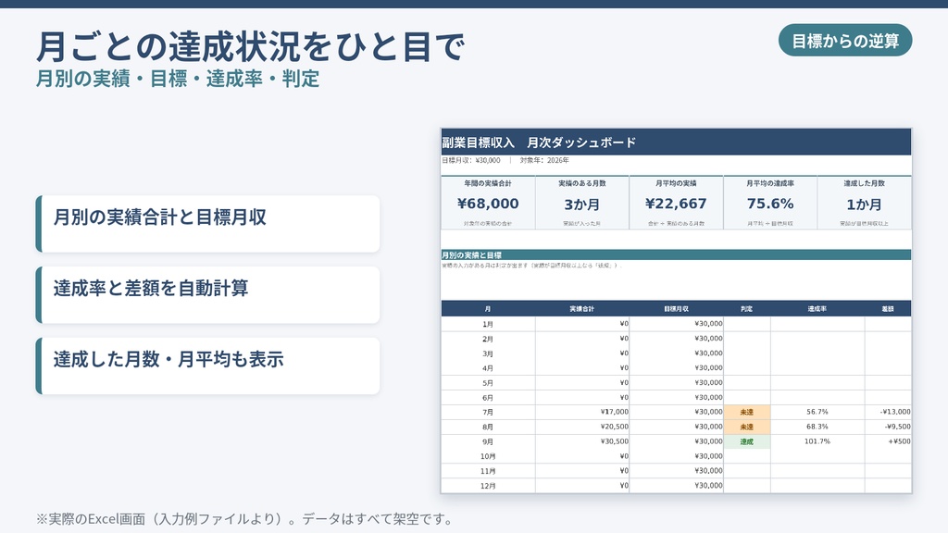Select the 達成率と差額を自動計算 card
Screen dimensions: 948x533
click(x=208, y=295)
